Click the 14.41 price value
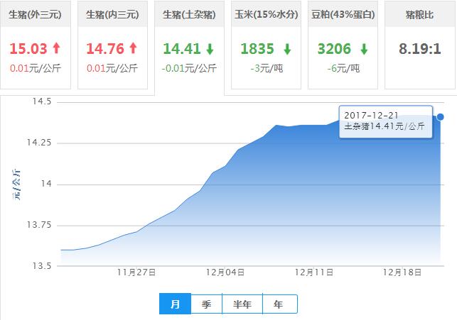 181,48
